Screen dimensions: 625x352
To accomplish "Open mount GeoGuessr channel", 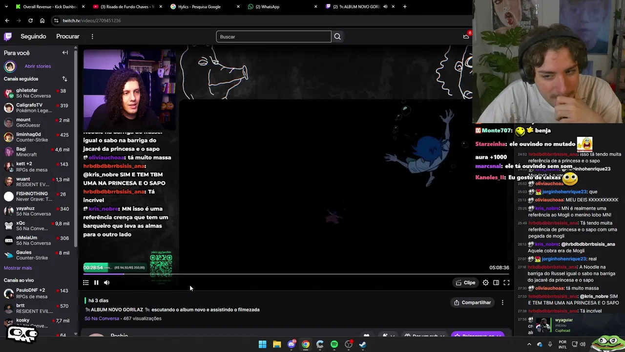I will pos(37,123).
